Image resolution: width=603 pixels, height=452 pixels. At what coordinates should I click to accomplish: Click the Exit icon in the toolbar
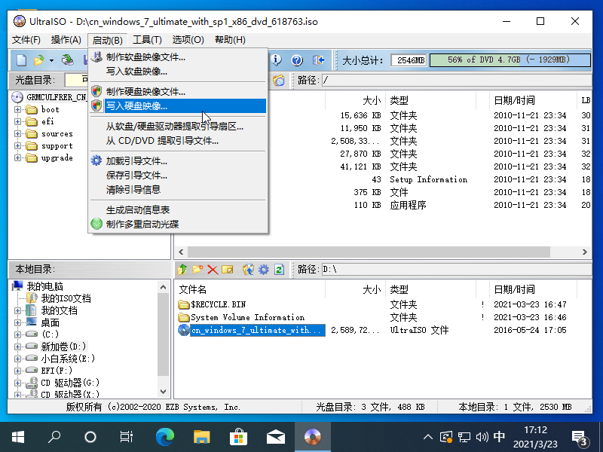[318, 60]
